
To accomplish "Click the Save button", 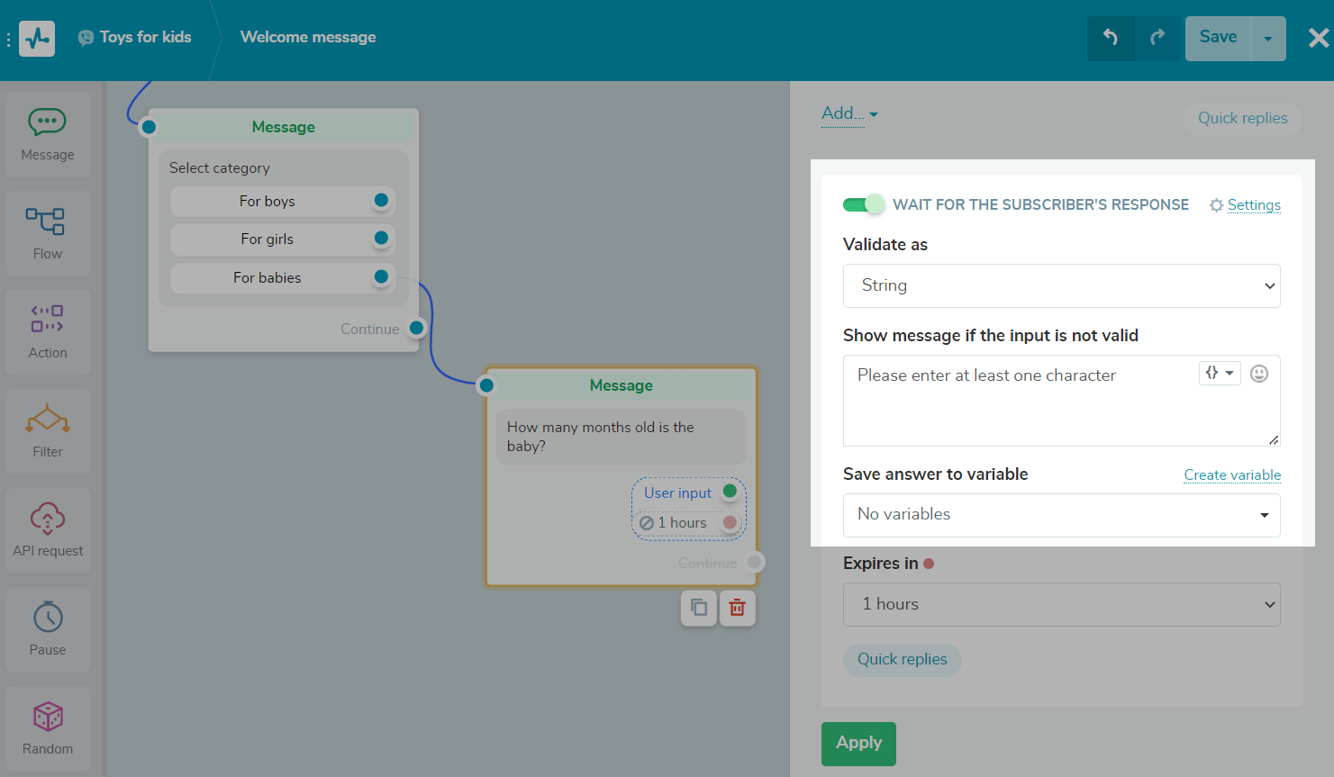I will click(1218, 39).
